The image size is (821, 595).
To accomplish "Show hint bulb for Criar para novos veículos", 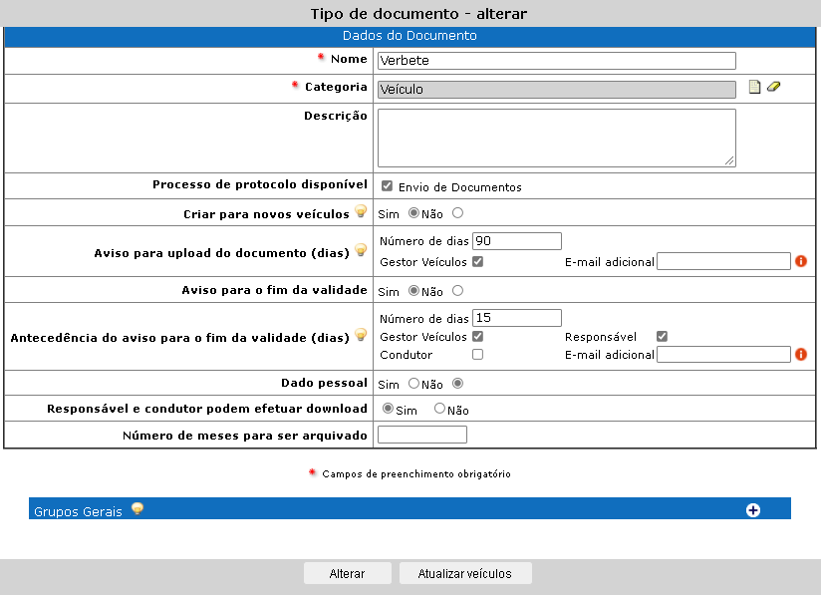I will coord(361,211).
